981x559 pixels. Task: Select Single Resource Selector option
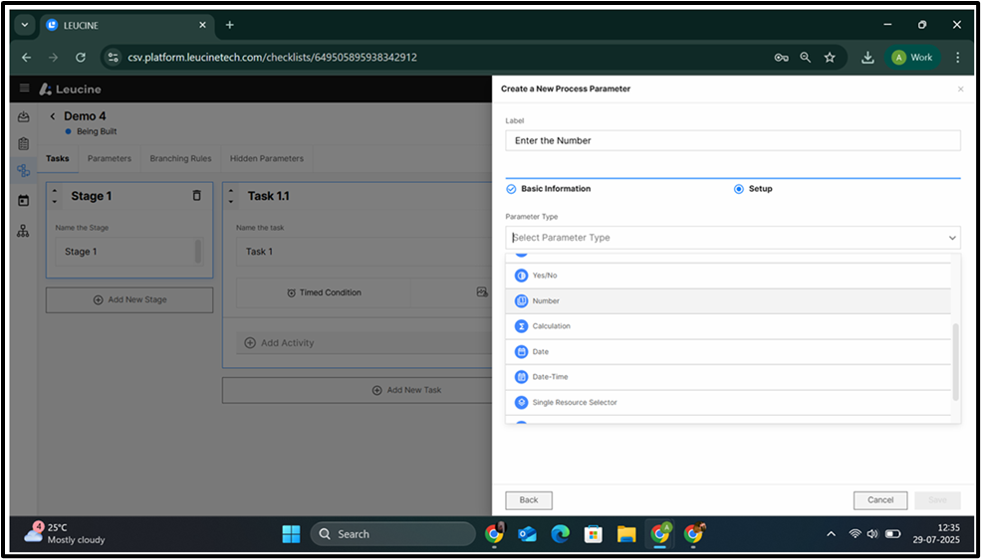574,403
